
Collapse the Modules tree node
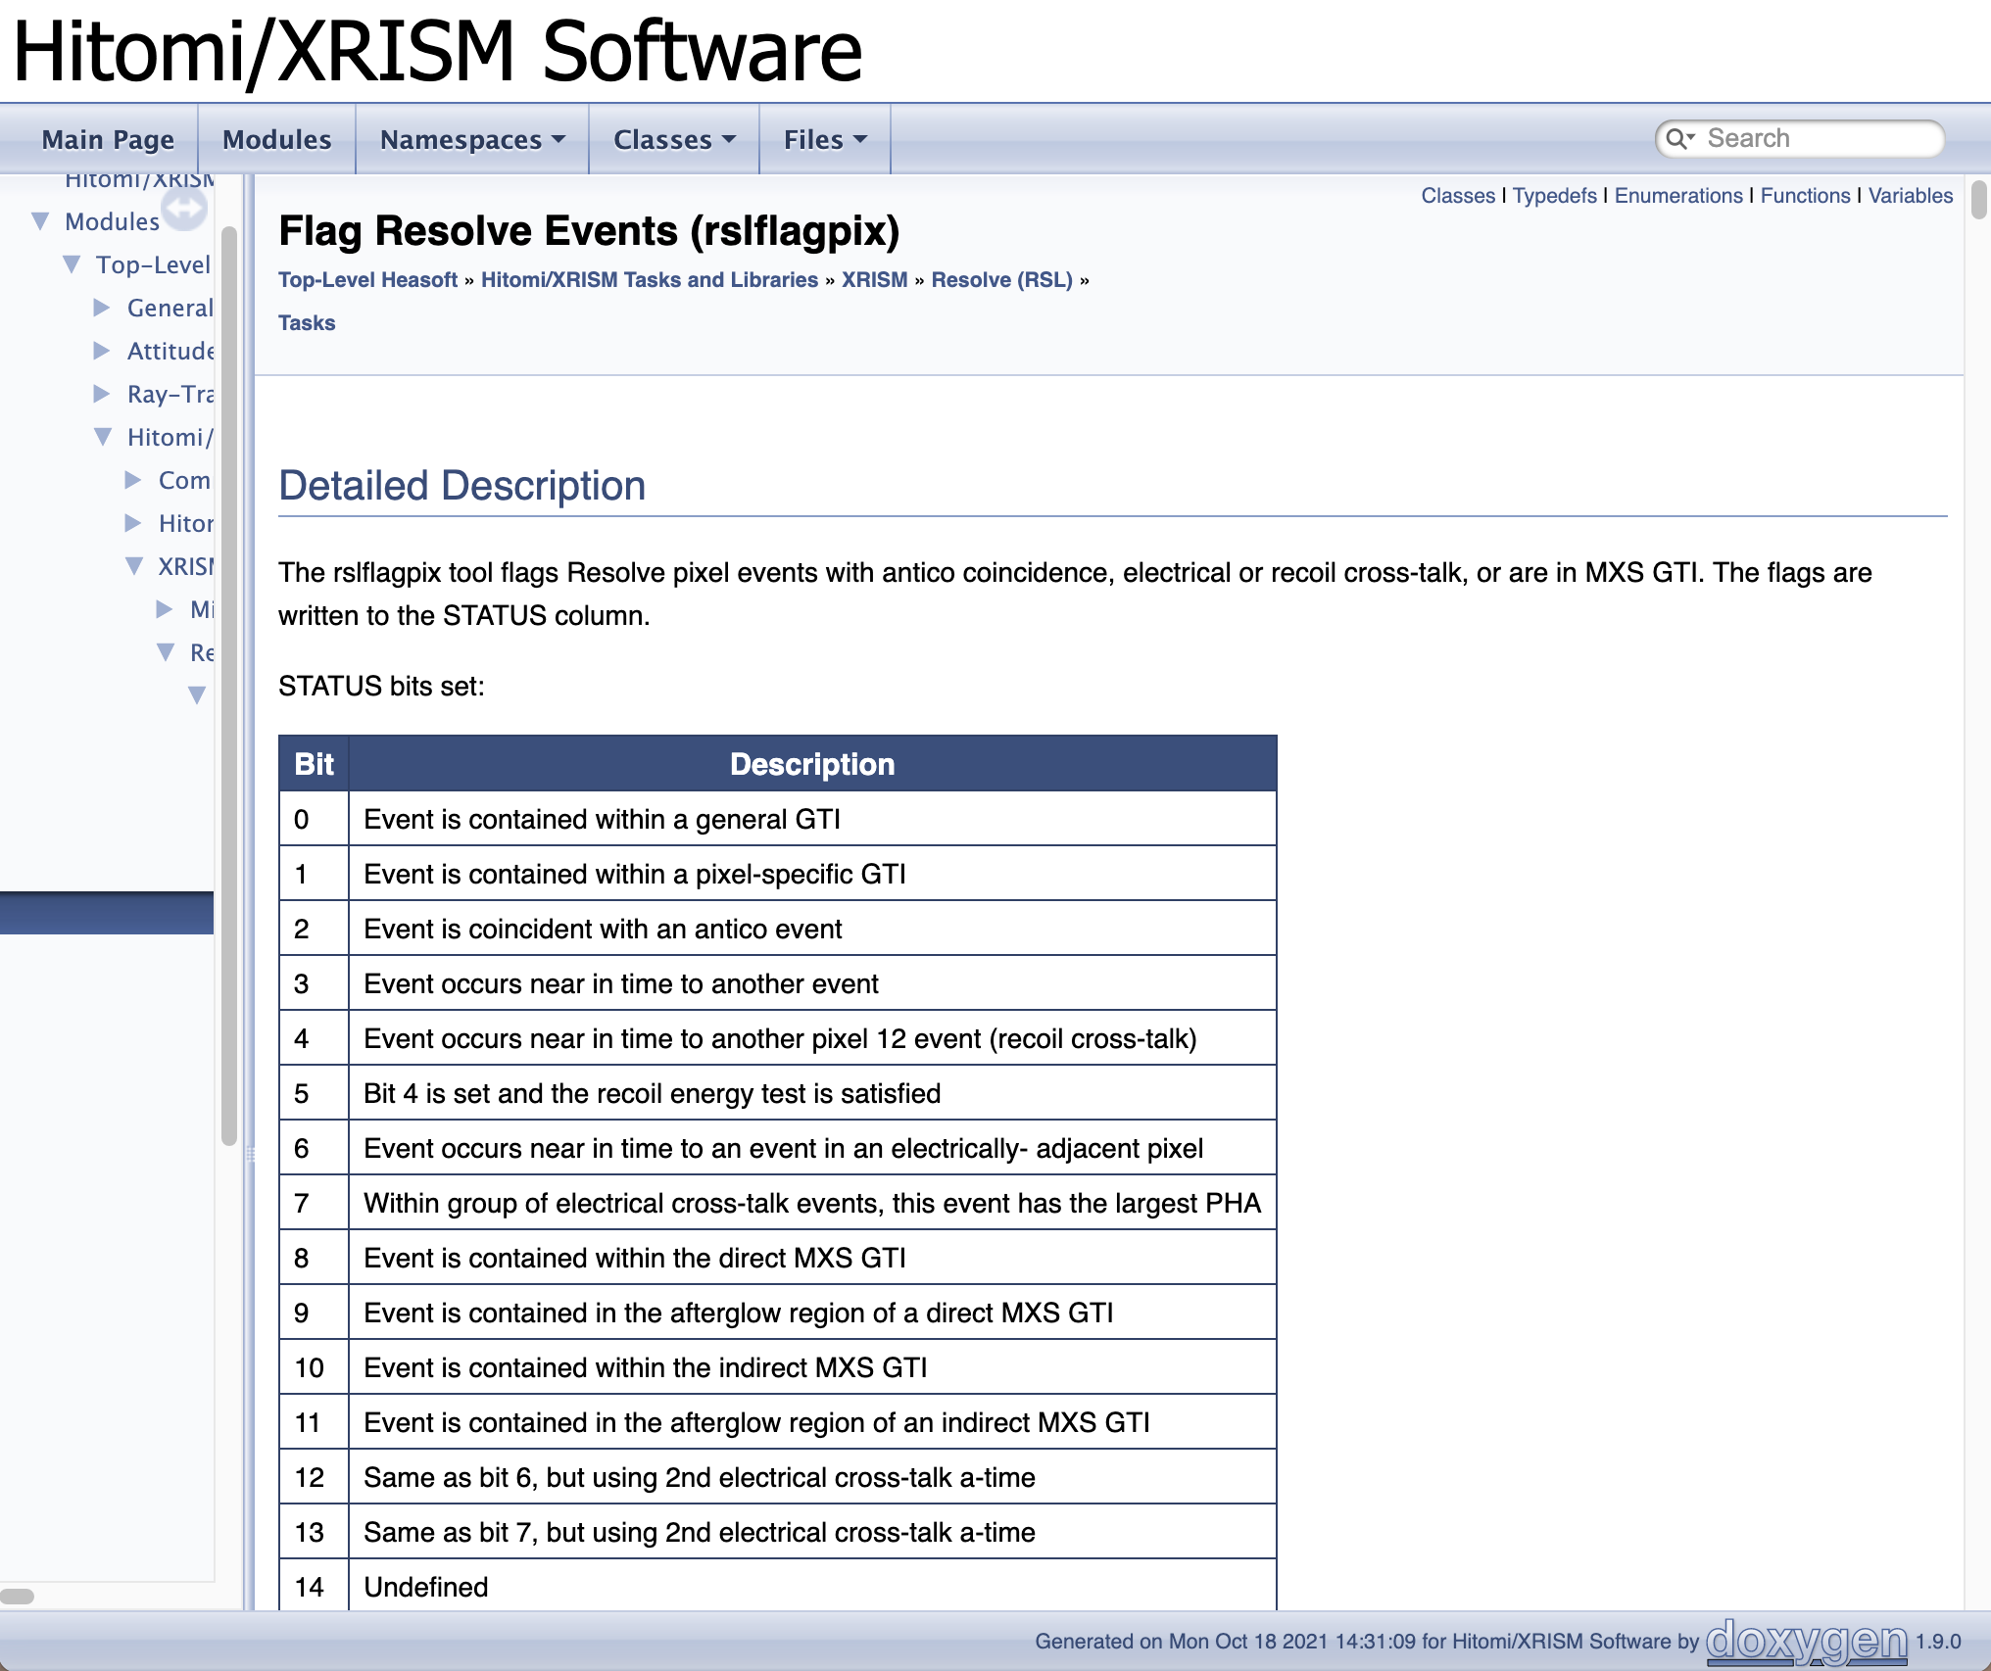pyautogui.click(x=40, y=221)
